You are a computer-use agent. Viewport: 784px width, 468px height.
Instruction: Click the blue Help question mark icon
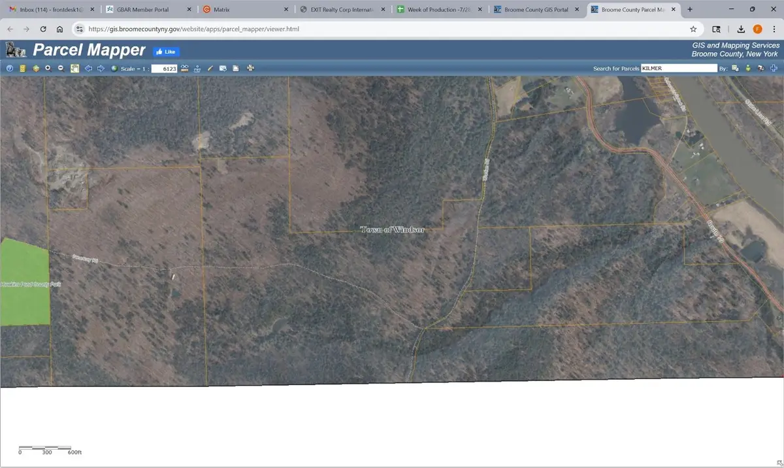pyautogui.click(x=10, y=69)
